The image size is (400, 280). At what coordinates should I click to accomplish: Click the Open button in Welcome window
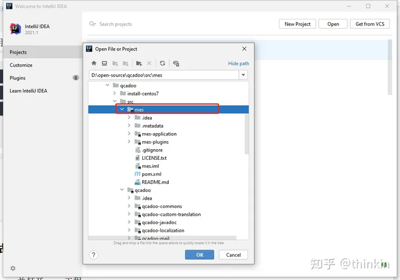pos(333,24)
